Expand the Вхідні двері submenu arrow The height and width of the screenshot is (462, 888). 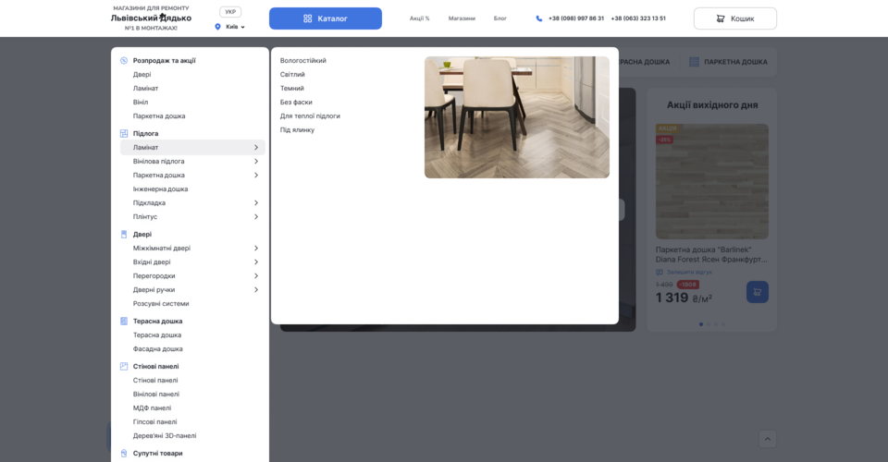point(256,261)
